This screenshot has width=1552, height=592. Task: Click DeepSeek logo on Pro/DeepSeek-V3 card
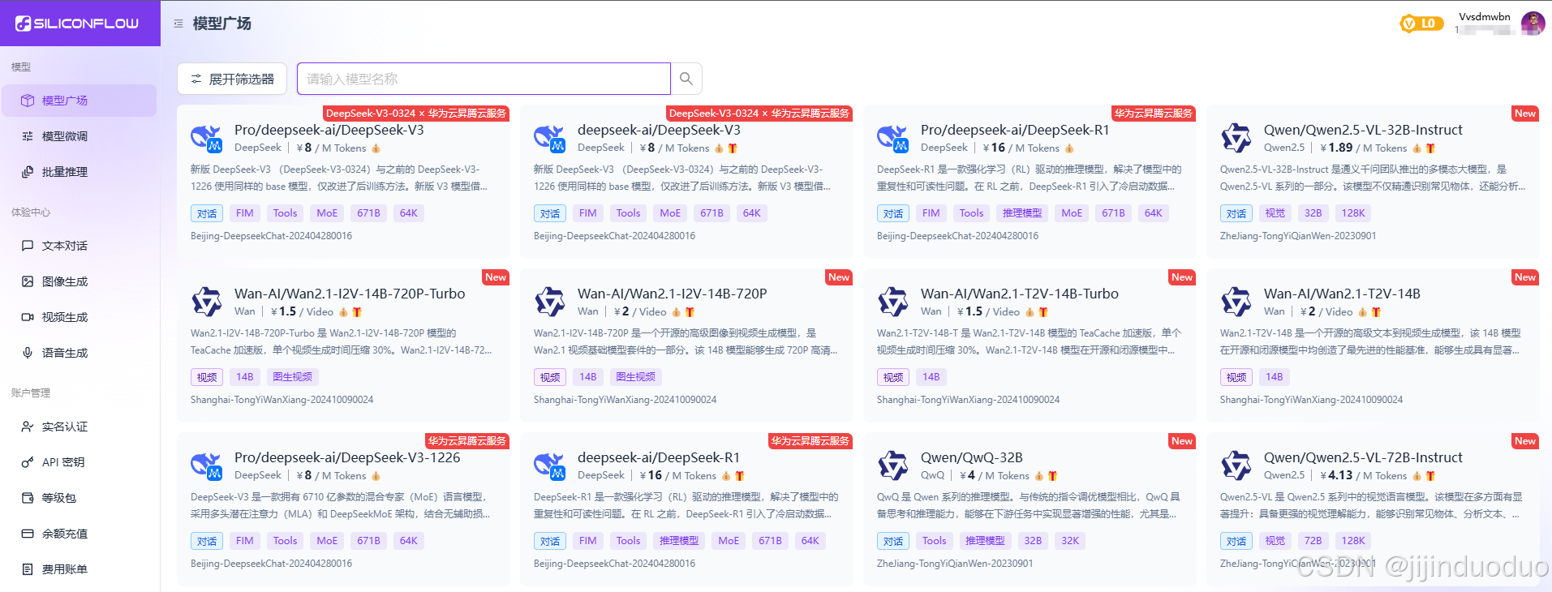207,139
